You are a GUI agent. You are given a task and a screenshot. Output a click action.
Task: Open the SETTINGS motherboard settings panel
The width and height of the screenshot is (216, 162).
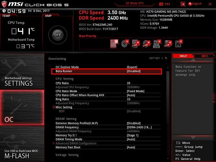coord(22,71)
